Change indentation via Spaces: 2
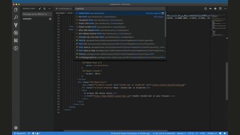The image size is (240, 135). [x=181, y=133]
